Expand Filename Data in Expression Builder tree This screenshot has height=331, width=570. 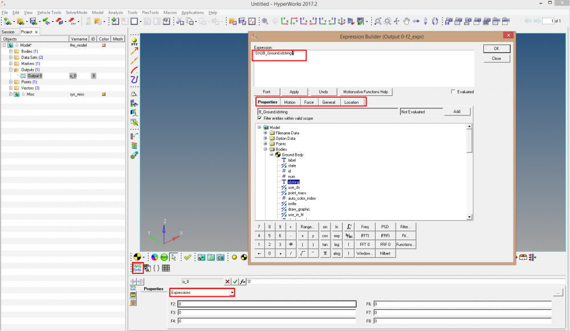coord(266,133)
